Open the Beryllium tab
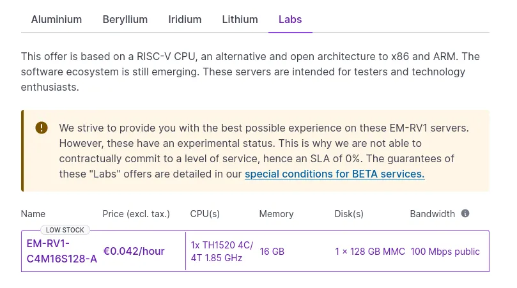517x288 pixels. (x=125, y=19)
